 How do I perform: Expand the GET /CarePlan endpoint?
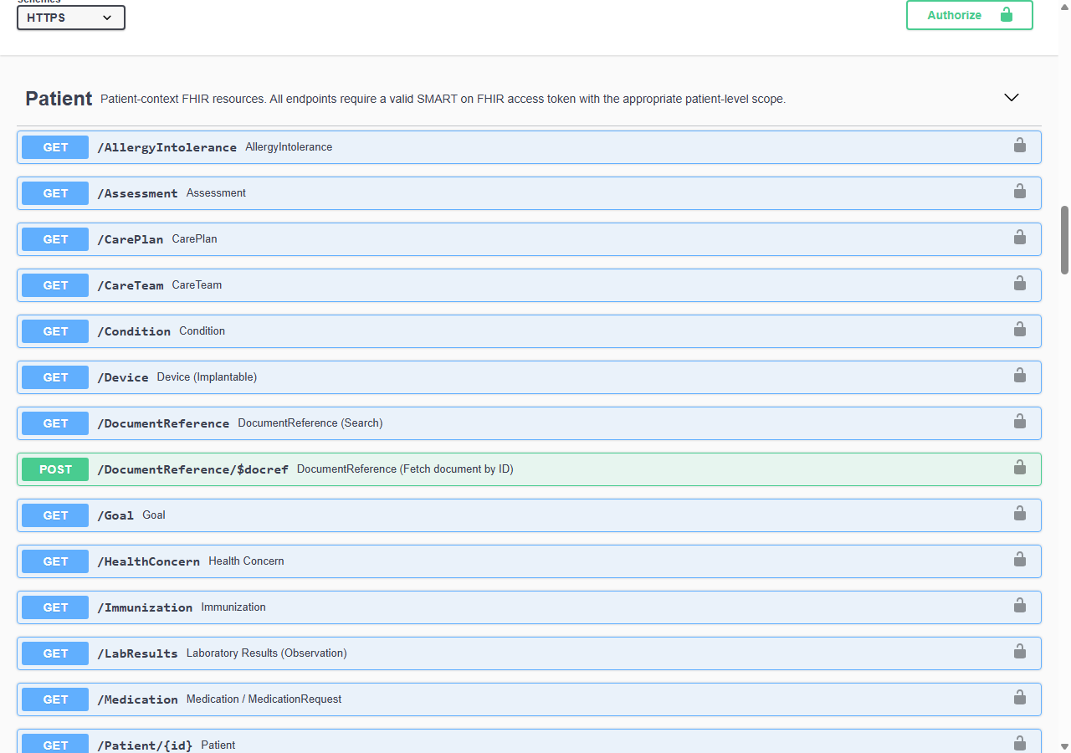coord(502,239)
